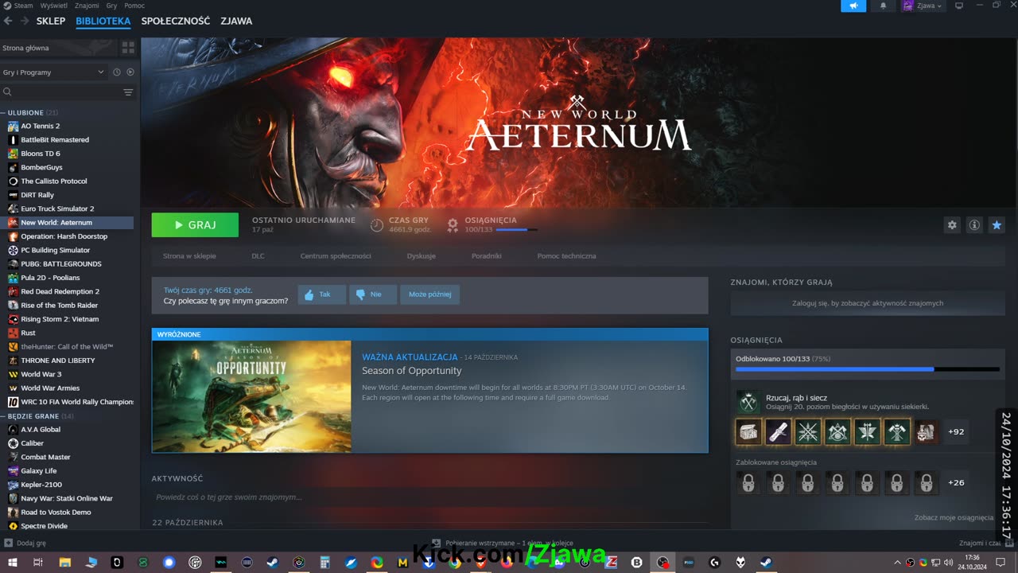Show the +92 more unlocked achievements
Screen dimensions: 1018x573
[956, 432]
